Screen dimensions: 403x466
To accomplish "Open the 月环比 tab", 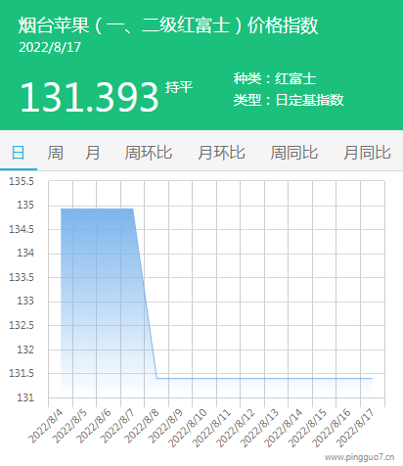I will [x=221, y=153].
